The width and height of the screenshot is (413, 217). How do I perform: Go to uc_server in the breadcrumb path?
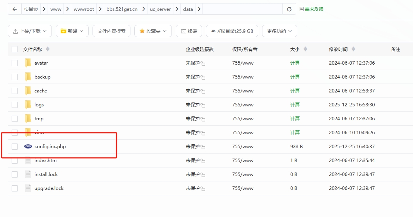click(x=160, y=9)
